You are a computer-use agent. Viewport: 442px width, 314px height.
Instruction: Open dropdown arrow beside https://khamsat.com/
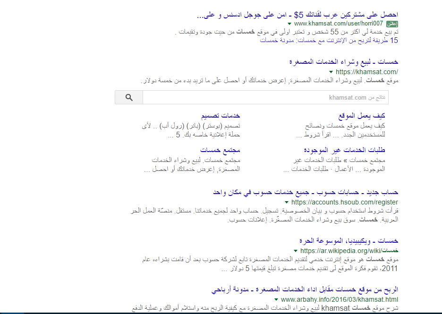[x=331, y=72]
